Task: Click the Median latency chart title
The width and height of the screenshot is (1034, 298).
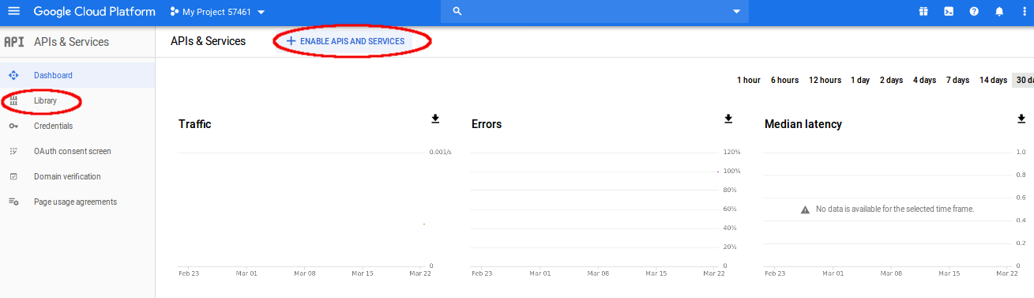Action: click(803, 124)
